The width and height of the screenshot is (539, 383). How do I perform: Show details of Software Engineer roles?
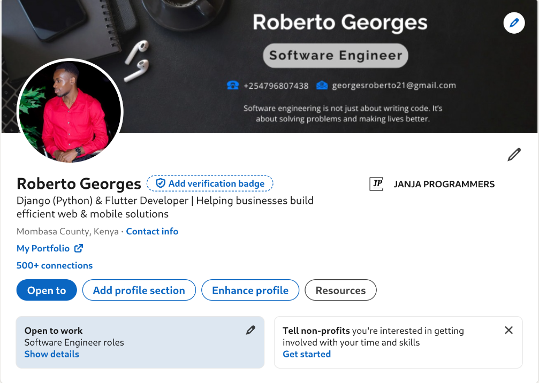coord(51,354)
